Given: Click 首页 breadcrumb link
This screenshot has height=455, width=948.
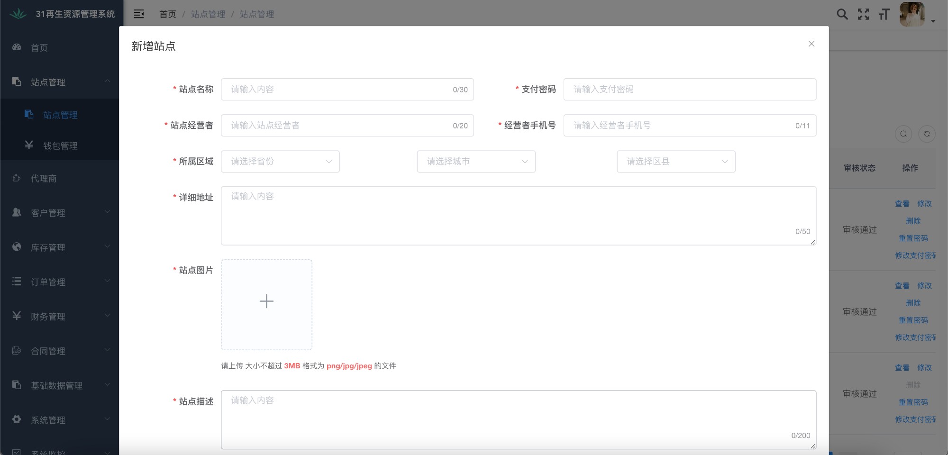Looking at the screenshot, I should point(167,14).
